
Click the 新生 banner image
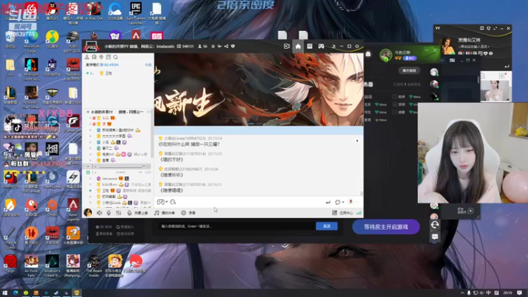(259, 89)
